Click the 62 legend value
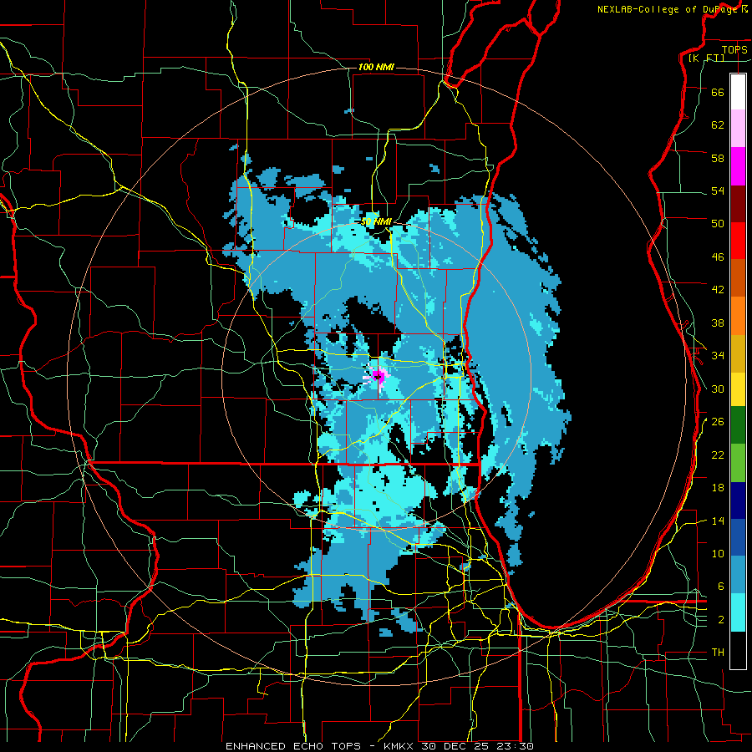752x752 pixels. click(718, 125)
